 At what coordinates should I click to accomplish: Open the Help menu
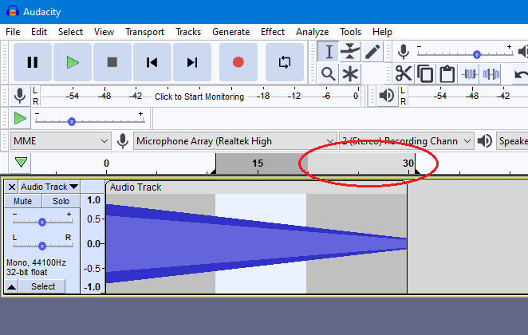pos(382,32)
